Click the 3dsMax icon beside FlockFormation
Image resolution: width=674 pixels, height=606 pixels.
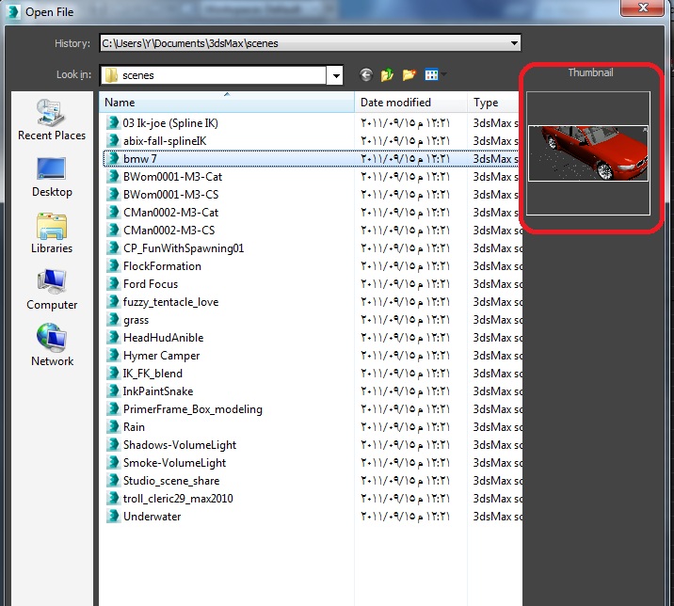(113, 266)
